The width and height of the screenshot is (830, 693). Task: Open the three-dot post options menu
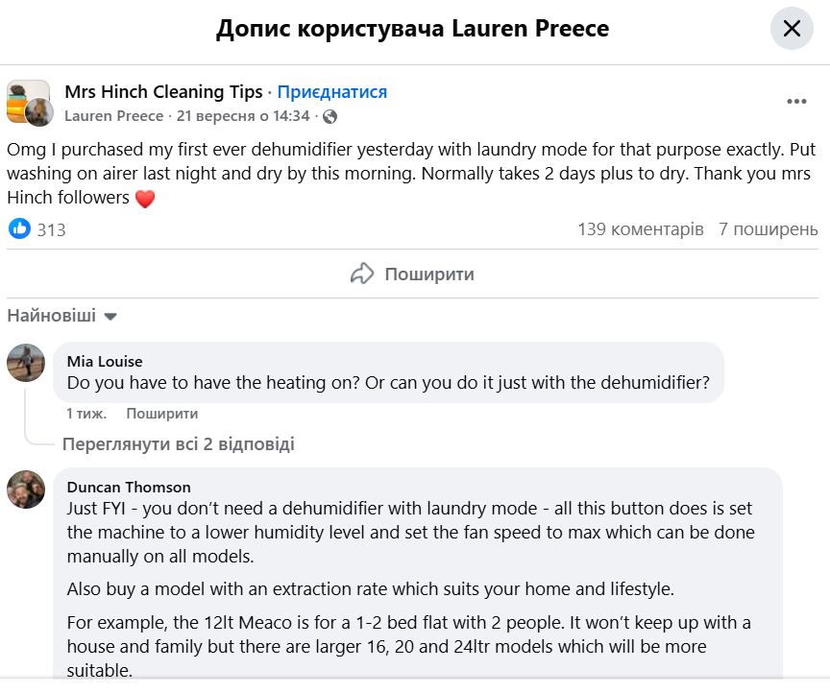(x=796, y=102)
